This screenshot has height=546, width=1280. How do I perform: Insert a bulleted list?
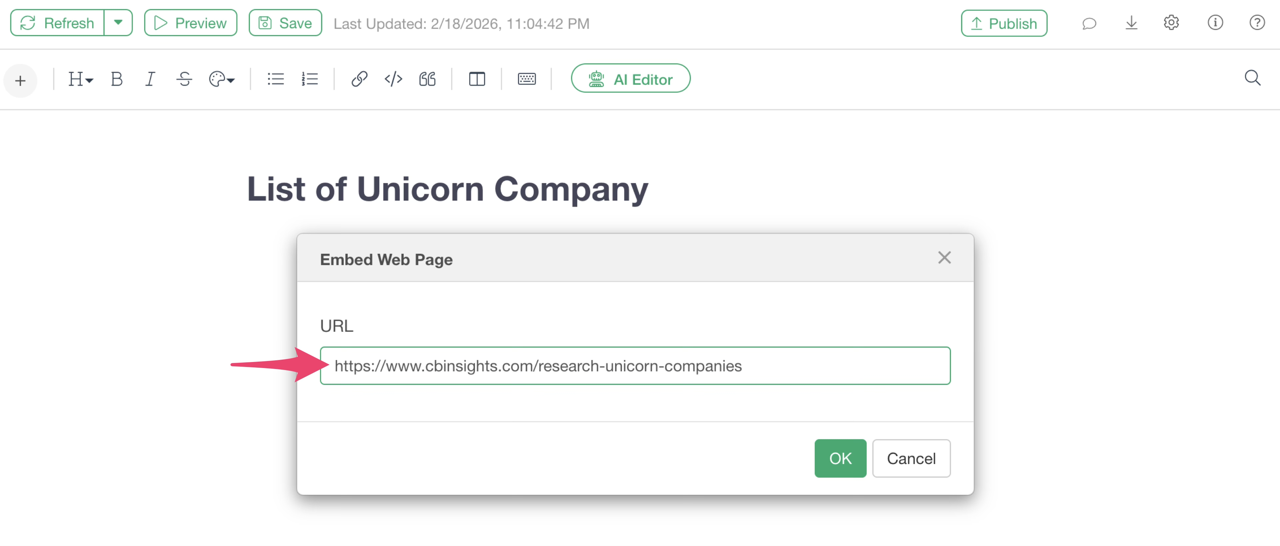coord(275,79)
